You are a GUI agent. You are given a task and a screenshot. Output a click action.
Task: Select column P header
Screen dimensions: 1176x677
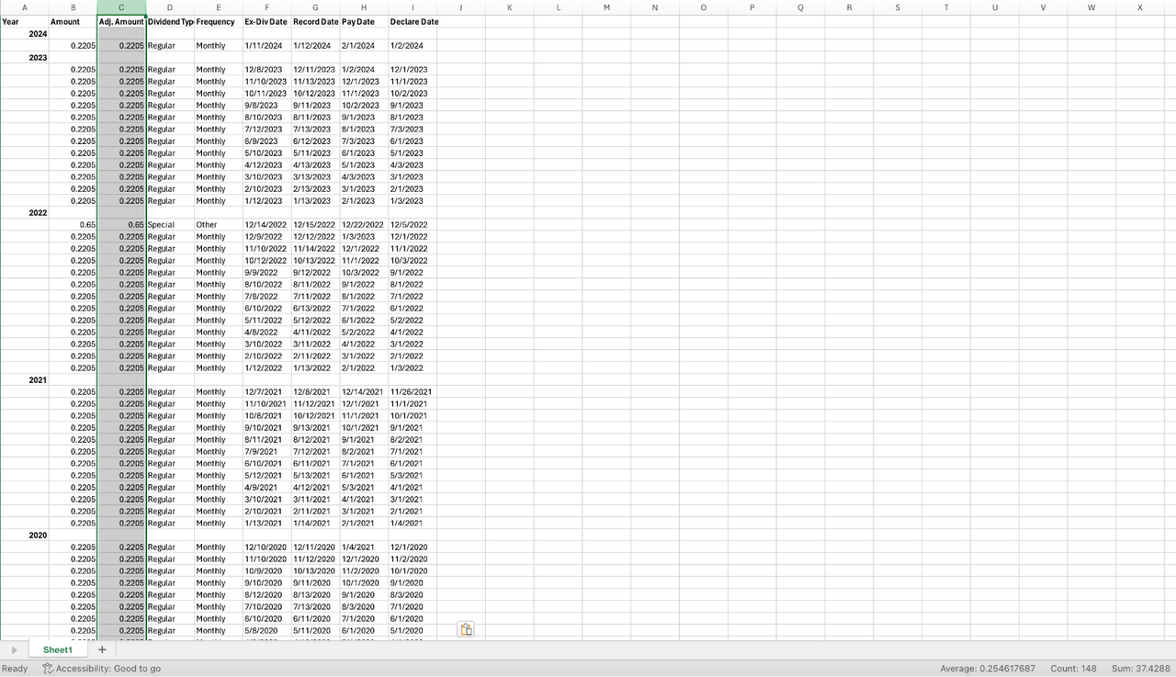[x=752, y=7]
